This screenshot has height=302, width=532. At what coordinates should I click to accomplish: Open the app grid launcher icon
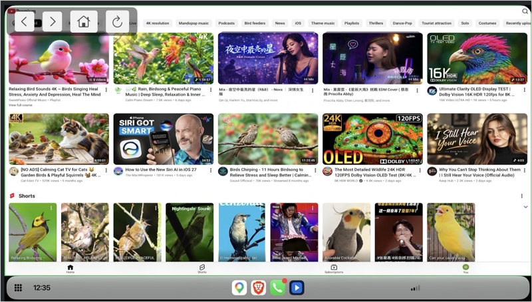(19, 288)
